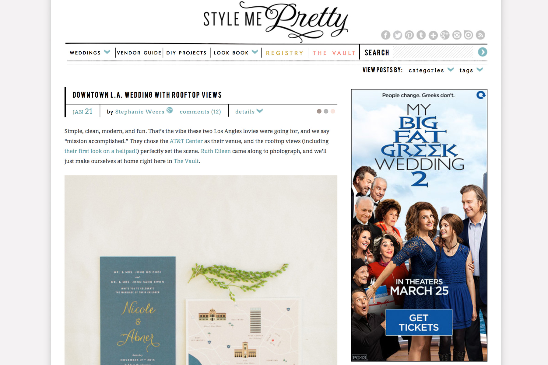548x365 pixels.
Task: Open the Facebook social icon
Action: [x=385, y=35]
